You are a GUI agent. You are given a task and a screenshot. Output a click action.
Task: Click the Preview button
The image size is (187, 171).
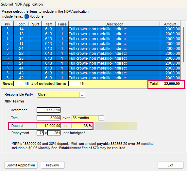click(53, 165)
